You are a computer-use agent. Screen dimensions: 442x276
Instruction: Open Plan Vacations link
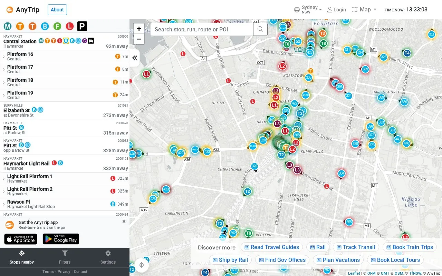[338, 260]
